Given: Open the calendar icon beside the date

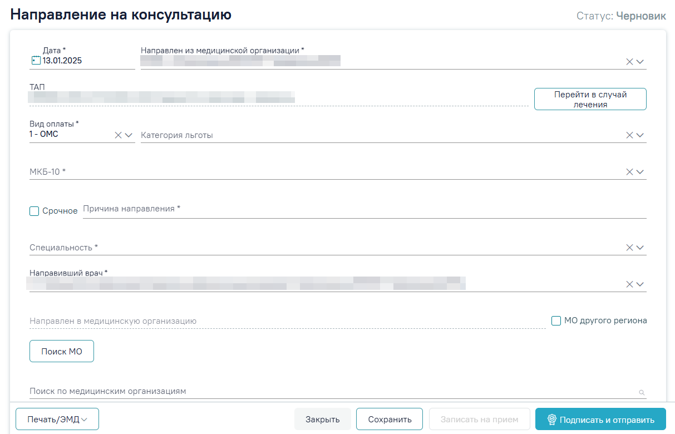Looking at the screenshot, I should point(36,61).
